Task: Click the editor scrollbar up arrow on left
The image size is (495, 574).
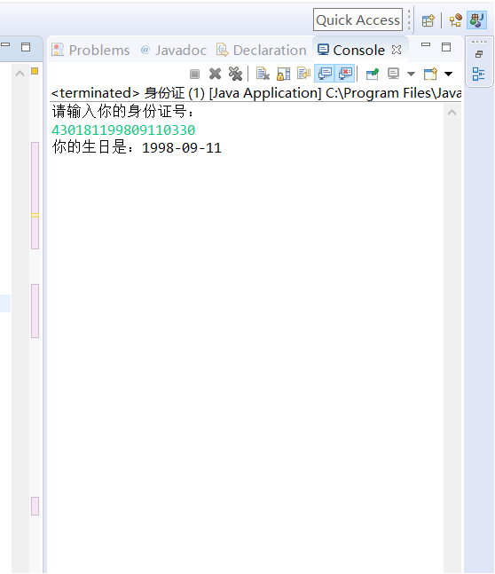Action: click(20, 74)
